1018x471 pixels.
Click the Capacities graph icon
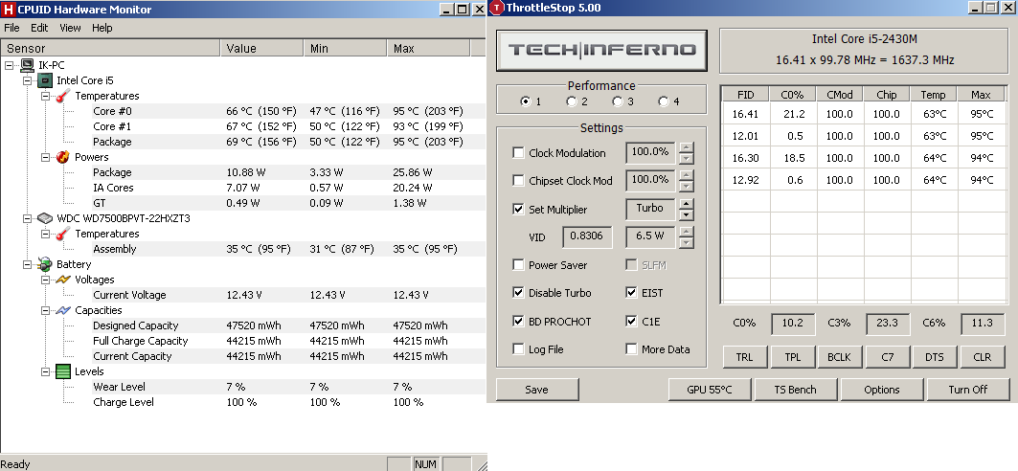pos(63,310)
